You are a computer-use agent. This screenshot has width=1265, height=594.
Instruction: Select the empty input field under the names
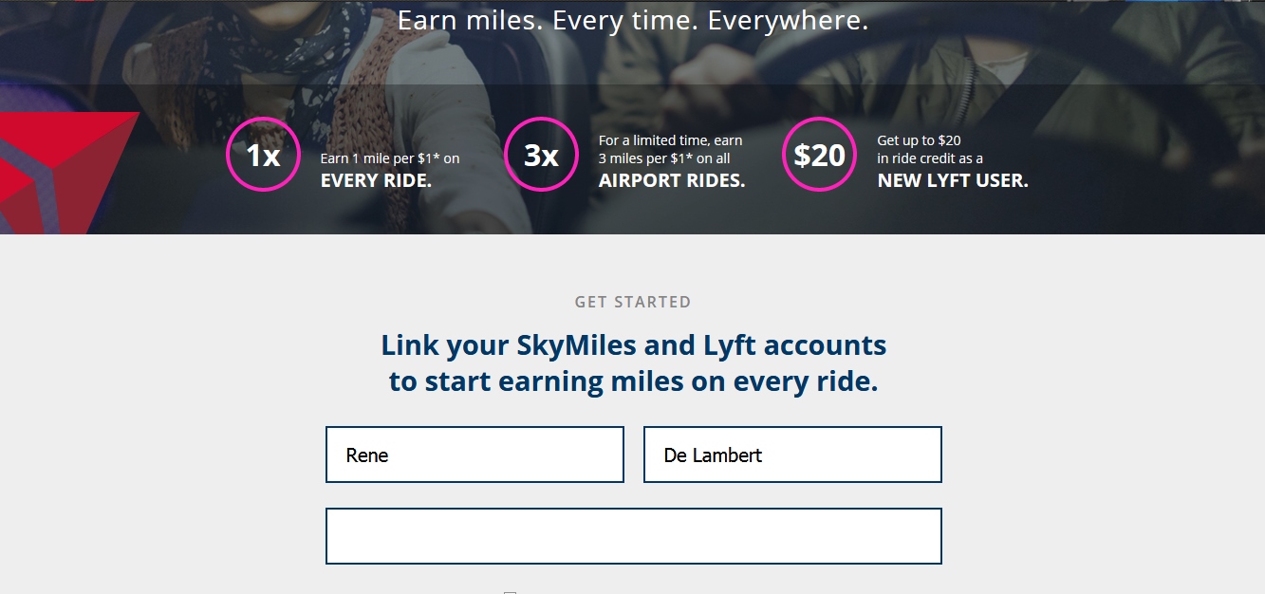point(633,535)
